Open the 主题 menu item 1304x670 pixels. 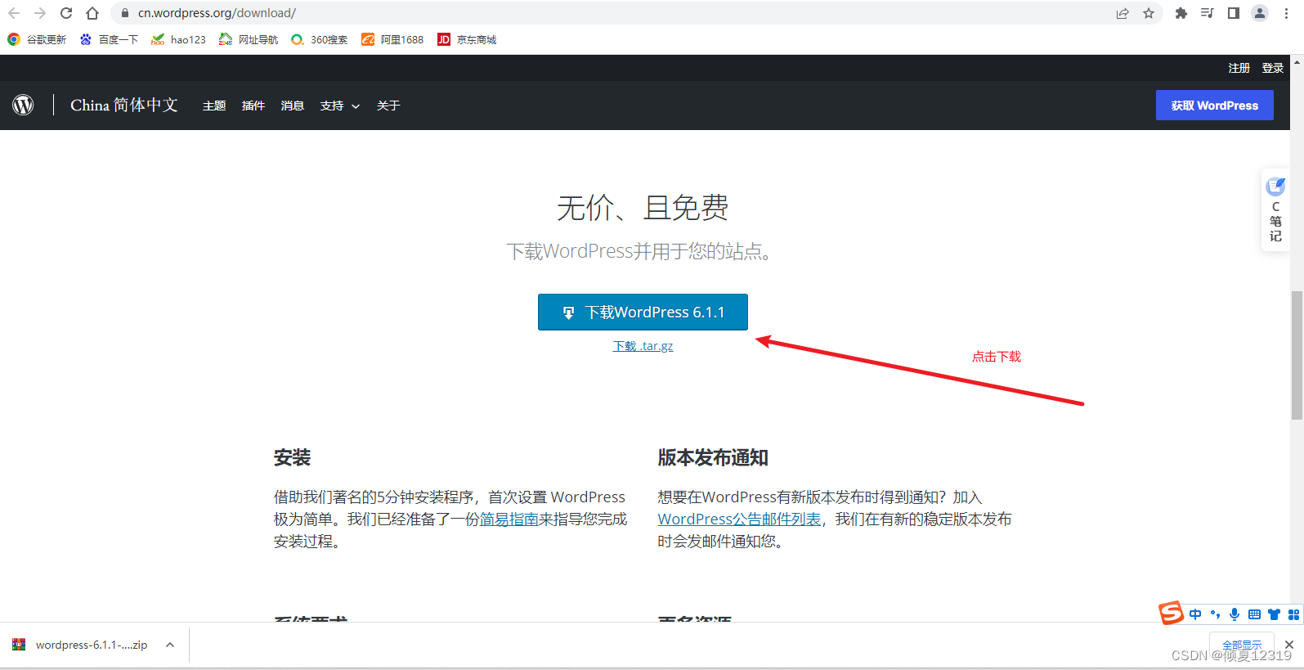(x=214, y=106)
